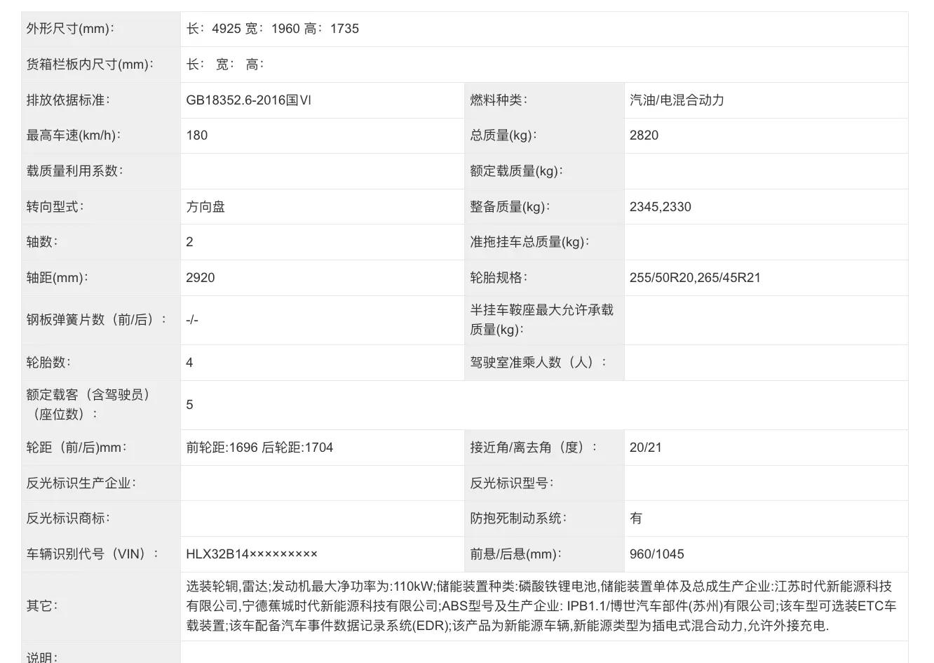Click the 整备质量(kg) label
Screen dimensions: 934x663
[x=510, y=207]
